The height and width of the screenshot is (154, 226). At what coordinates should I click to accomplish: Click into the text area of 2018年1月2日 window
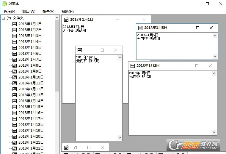(x=170, y=103)
